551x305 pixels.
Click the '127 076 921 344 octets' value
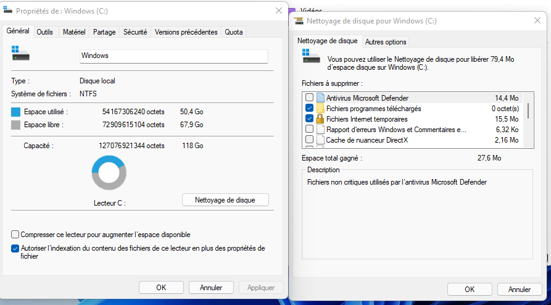132,146
